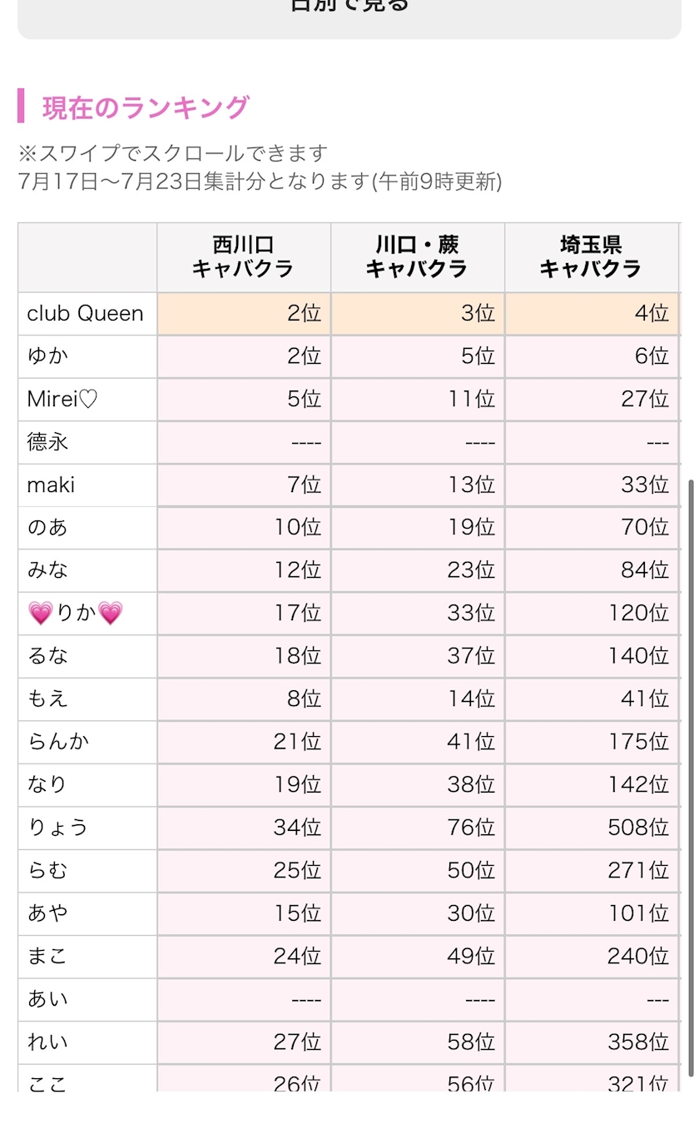Open the 川口・蕨キャバクラ column header
This screenshot has height=1139, width=699.
tap(418, 257)
